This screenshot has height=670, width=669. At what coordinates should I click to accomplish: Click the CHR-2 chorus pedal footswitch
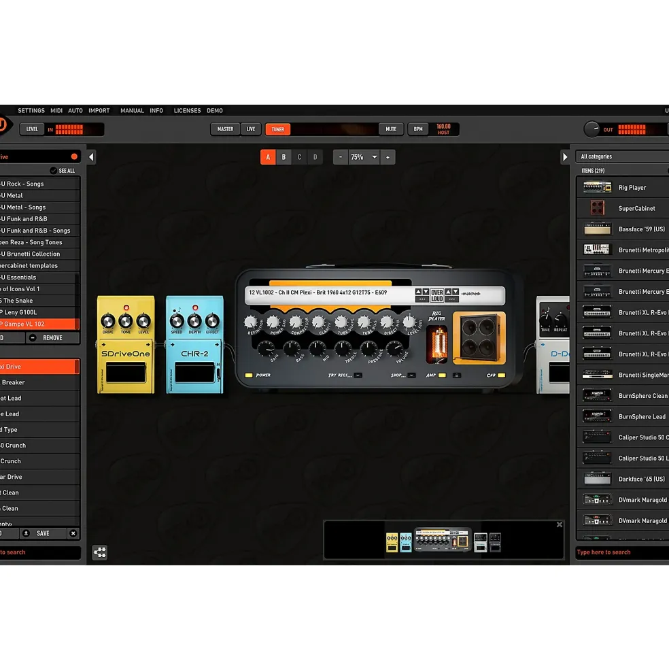coord(194,372)
